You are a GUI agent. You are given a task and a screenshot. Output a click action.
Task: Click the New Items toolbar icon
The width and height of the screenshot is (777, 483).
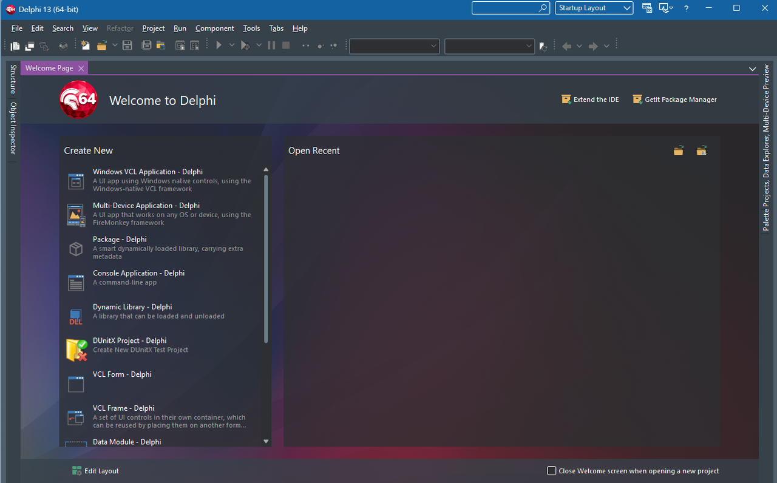coord(85,46)
